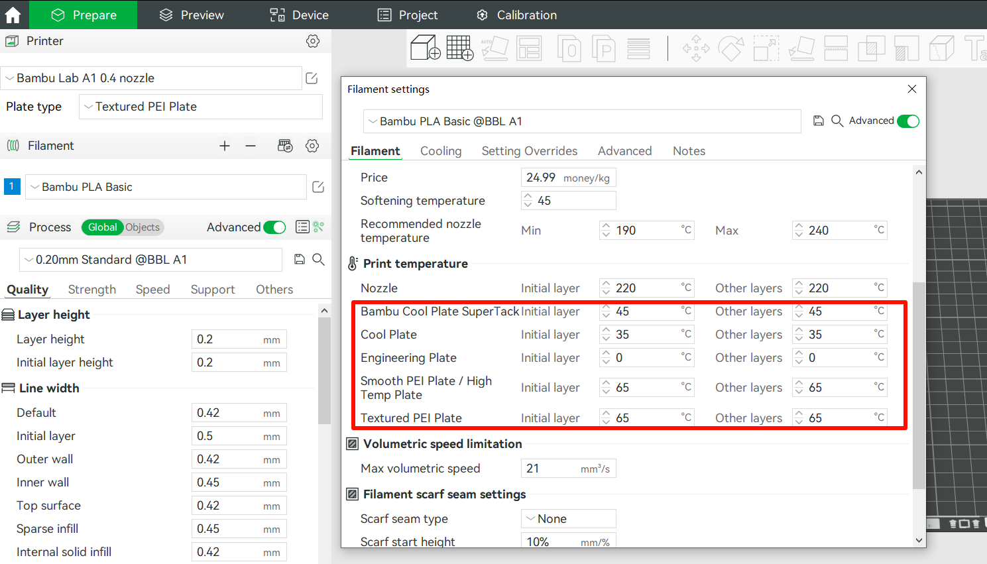Save the 0.20mm Standard process preset
Screen dimensions: 987x564
(300, 259)
